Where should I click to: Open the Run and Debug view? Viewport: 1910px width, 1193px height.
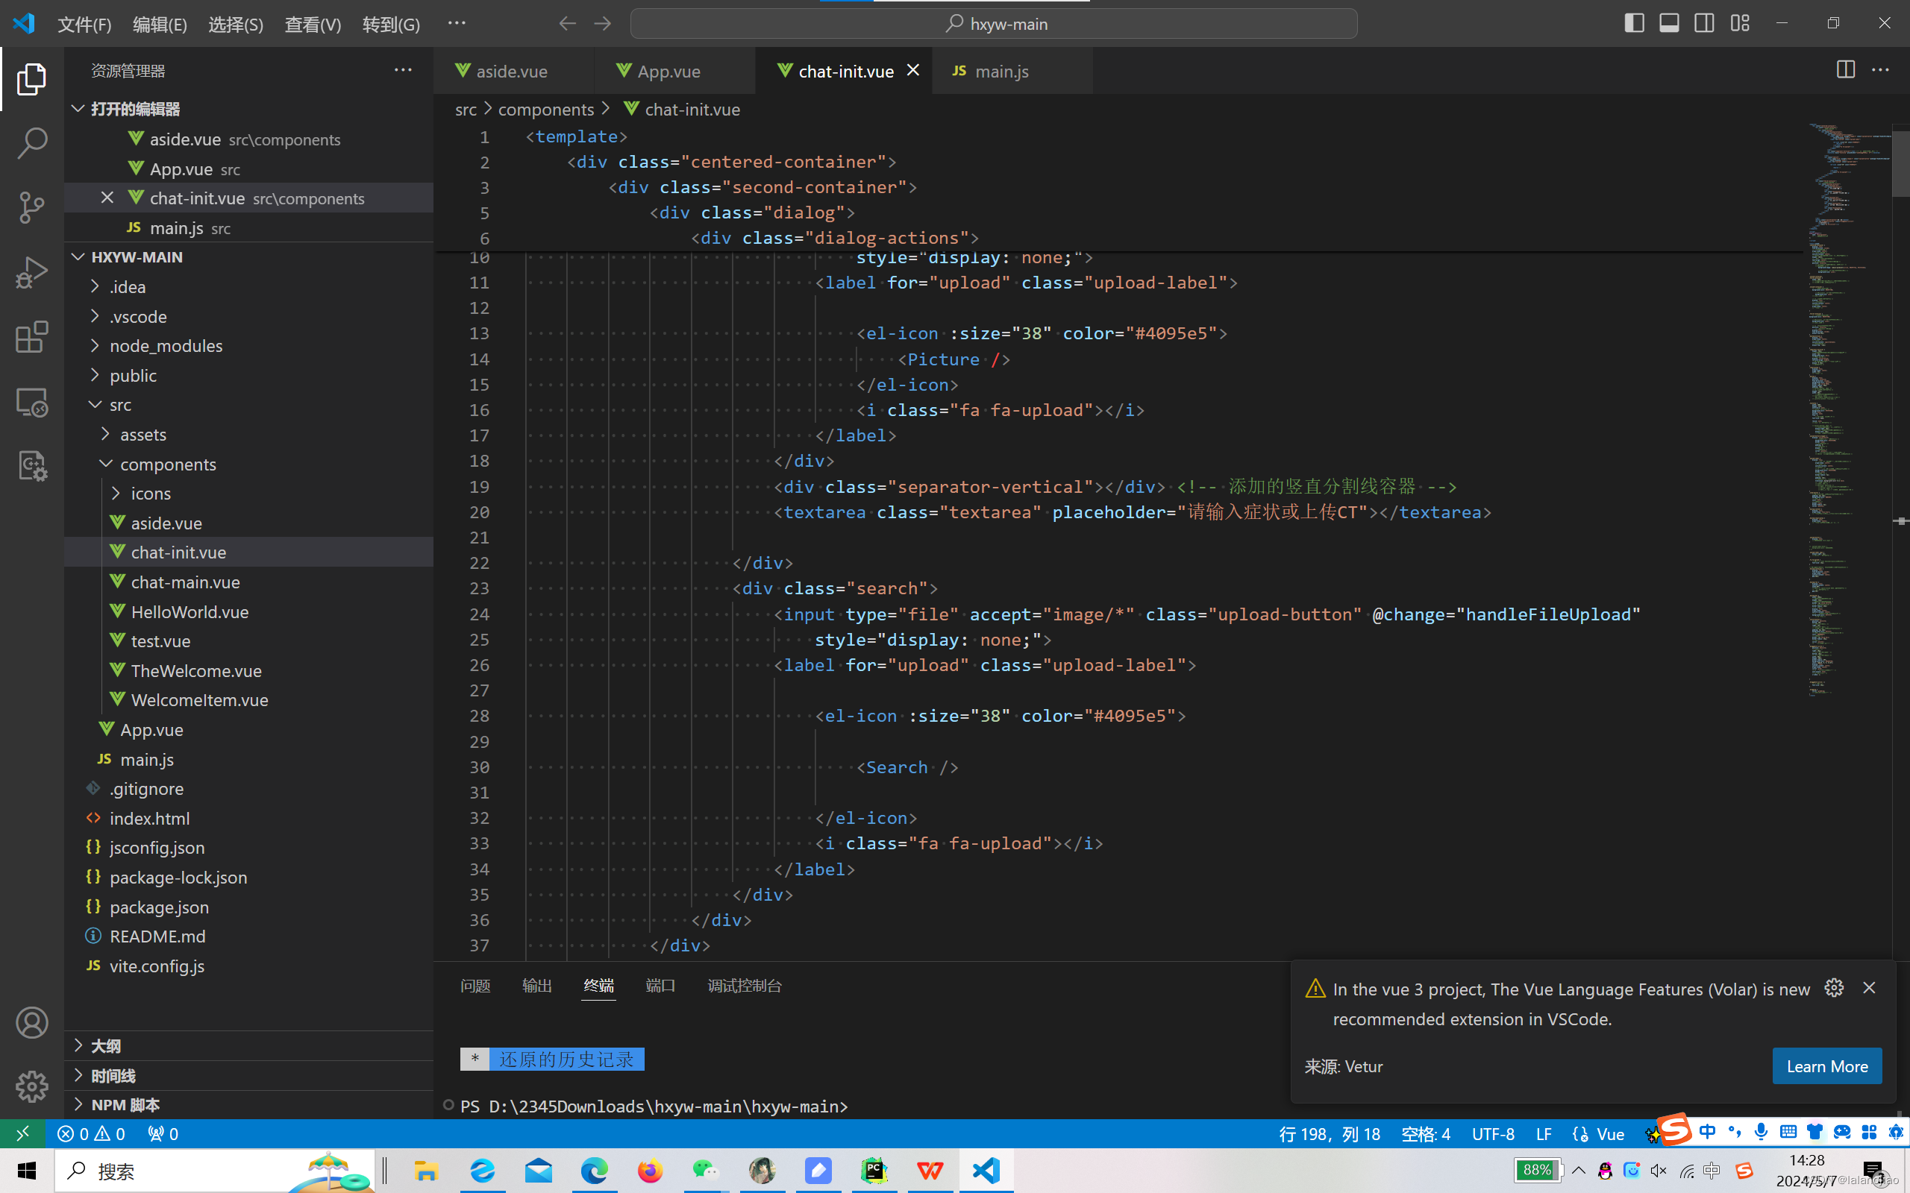[31, 273]
